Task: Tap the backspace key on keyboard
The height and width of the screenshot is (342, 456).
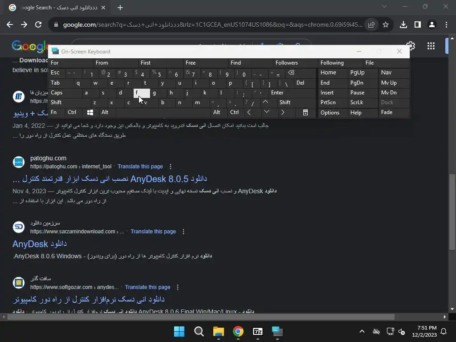Action: click(291, 73)
